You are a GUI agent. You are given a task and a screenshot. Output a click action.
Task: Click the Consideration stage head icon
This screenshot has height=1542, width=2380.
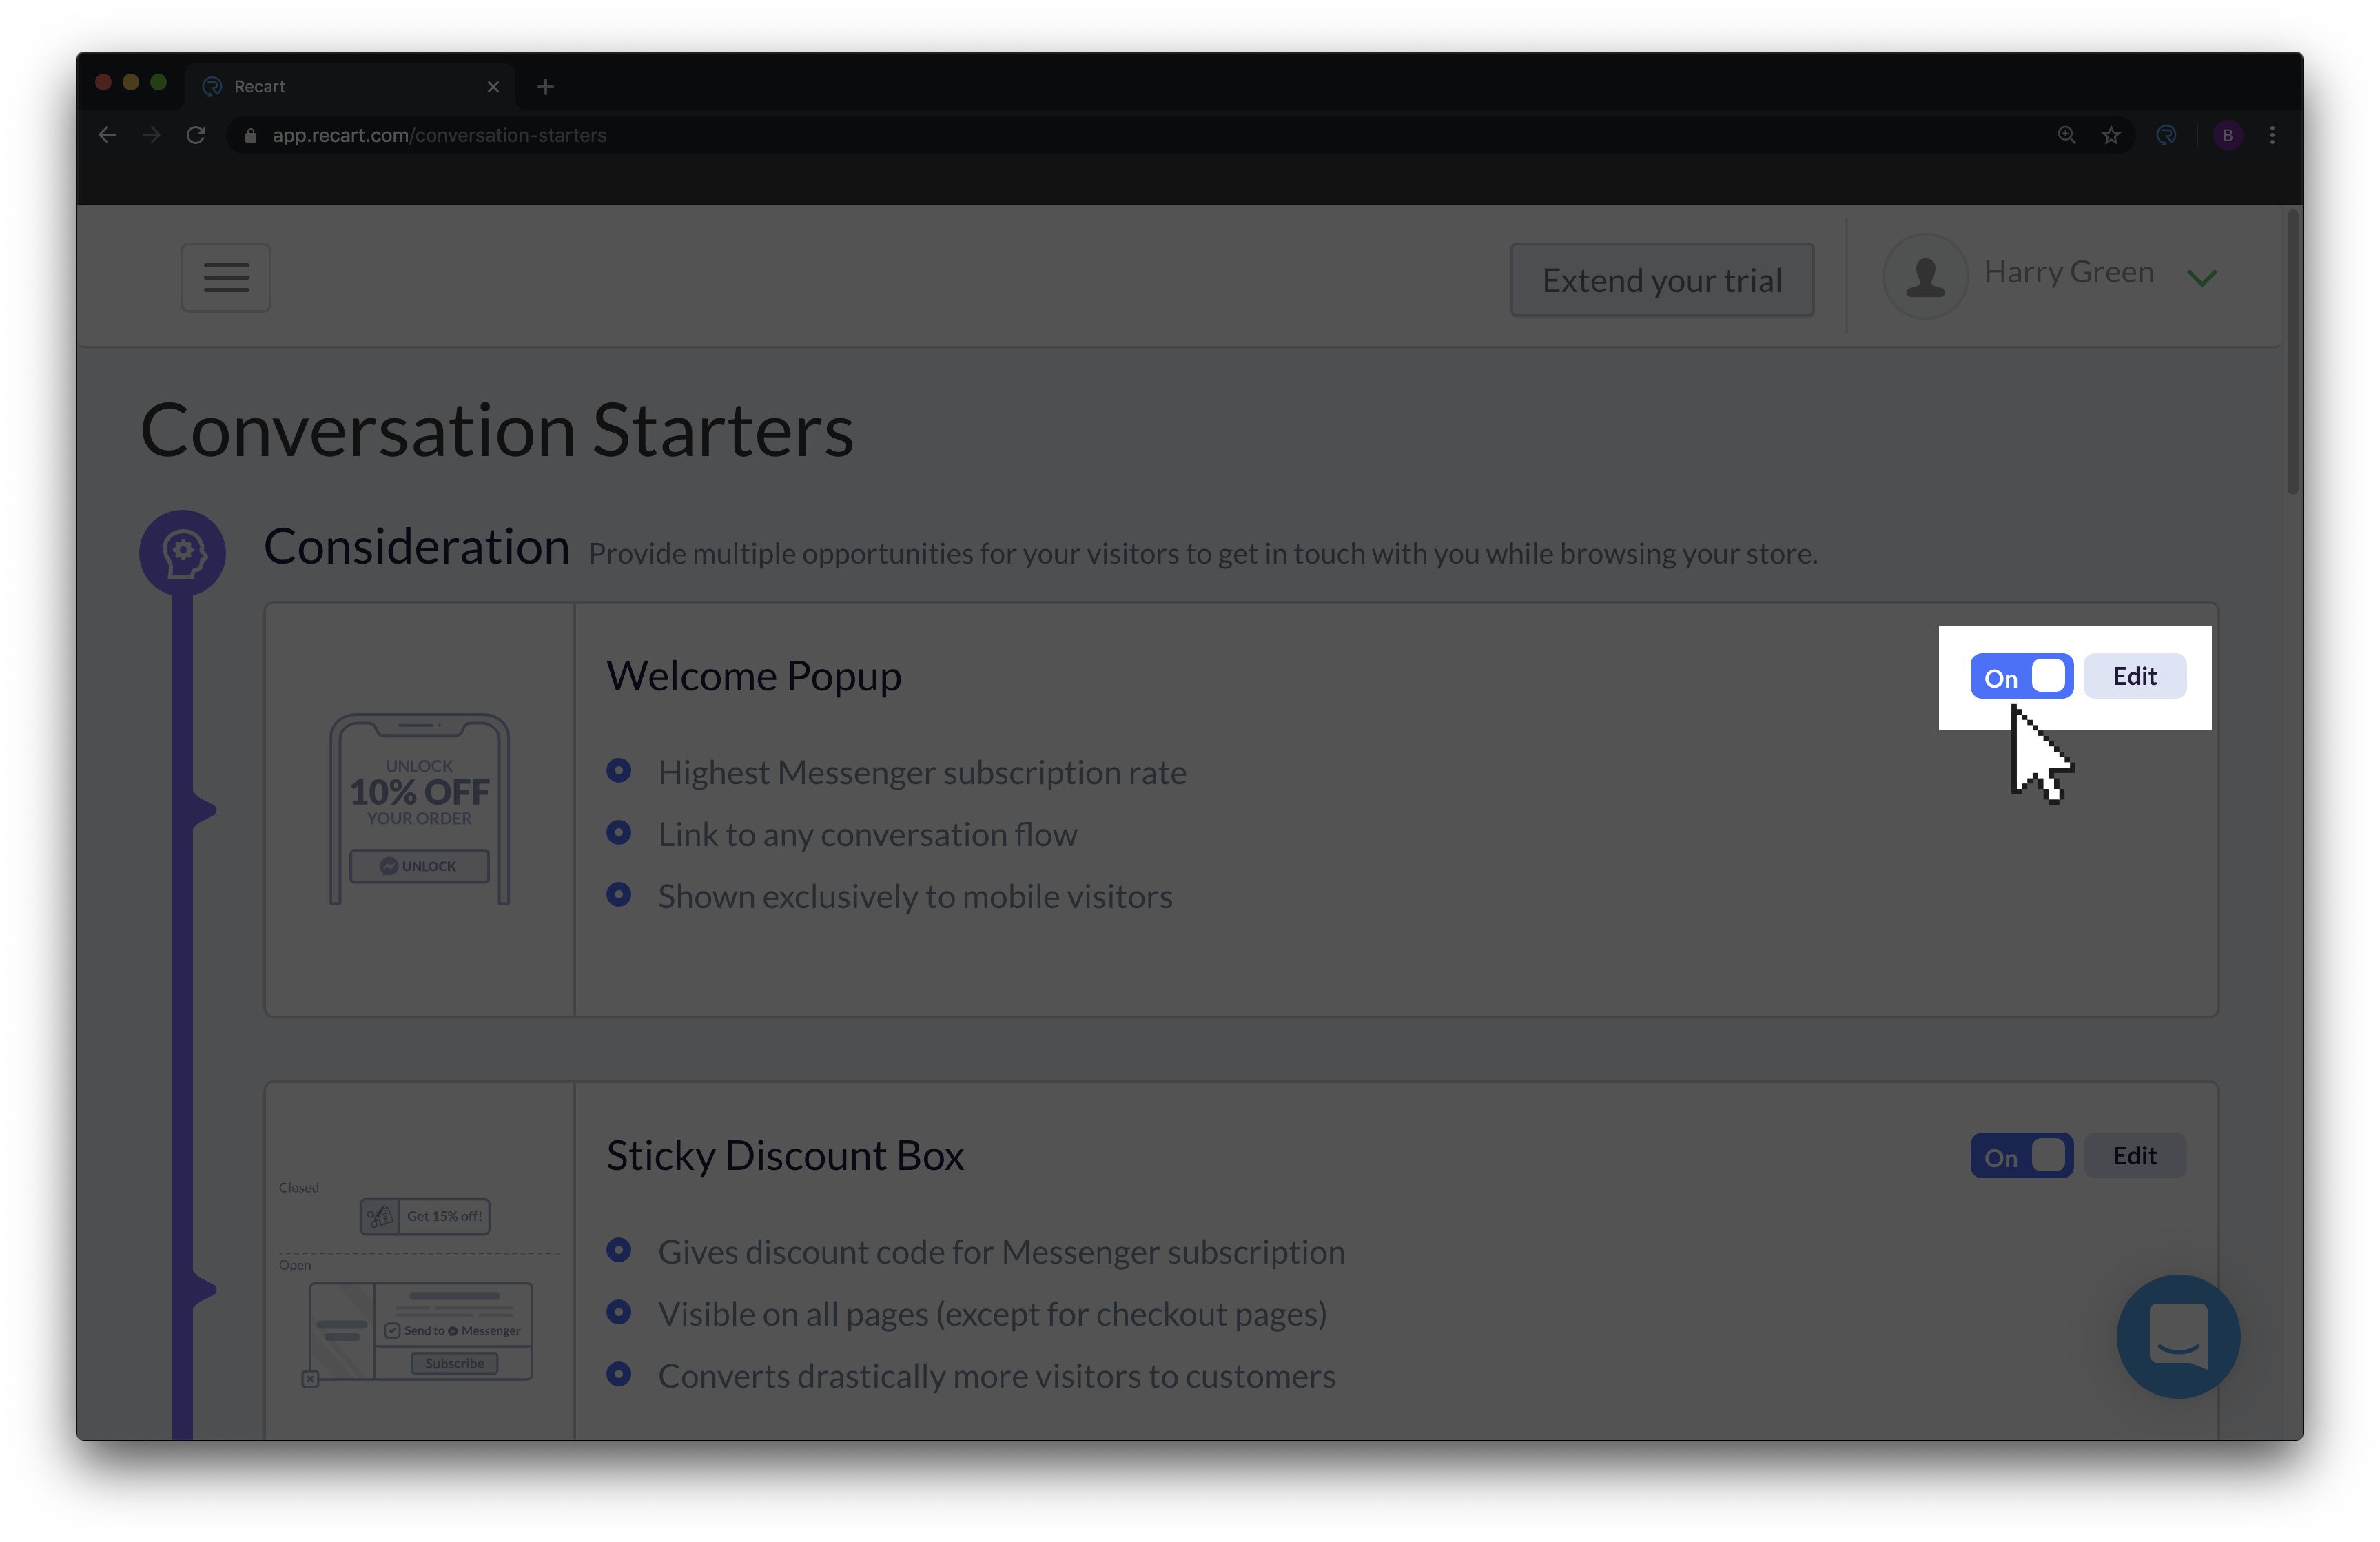183,553
